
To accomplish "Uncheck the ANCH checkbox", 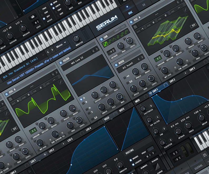I will click(x=53, y=8).
